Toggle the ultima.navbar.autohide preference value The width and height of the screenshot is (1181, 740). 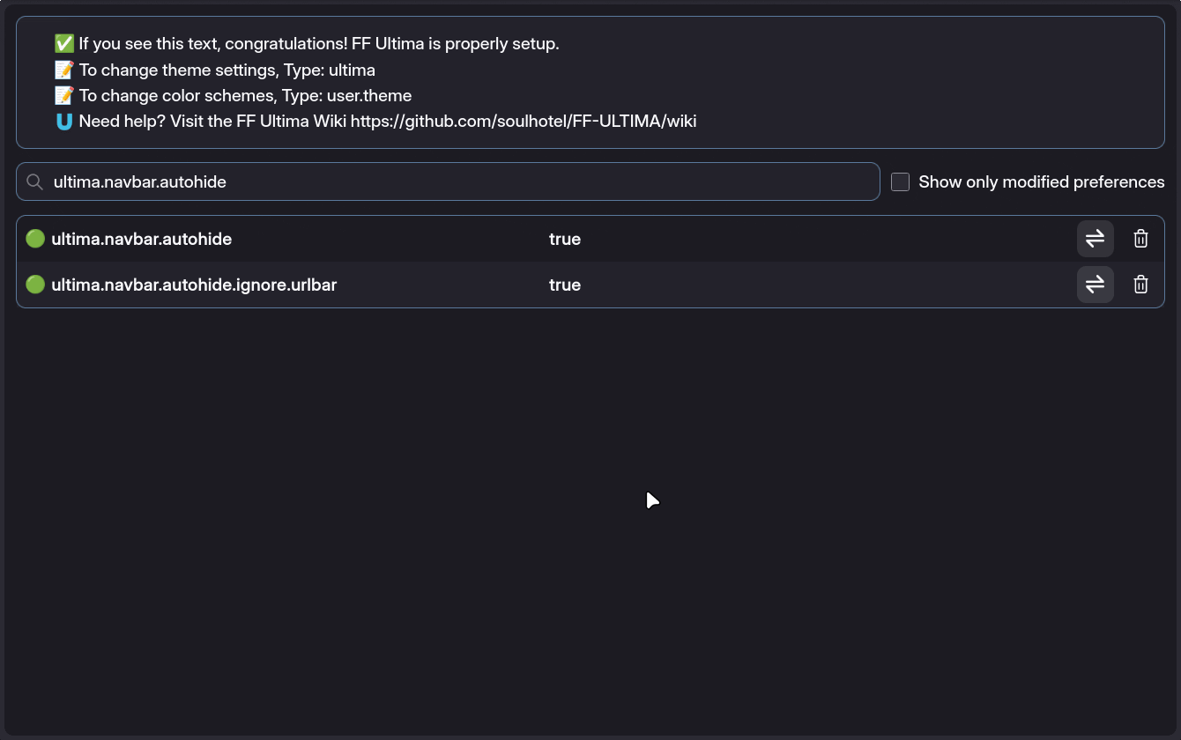tap(1095, 239)
